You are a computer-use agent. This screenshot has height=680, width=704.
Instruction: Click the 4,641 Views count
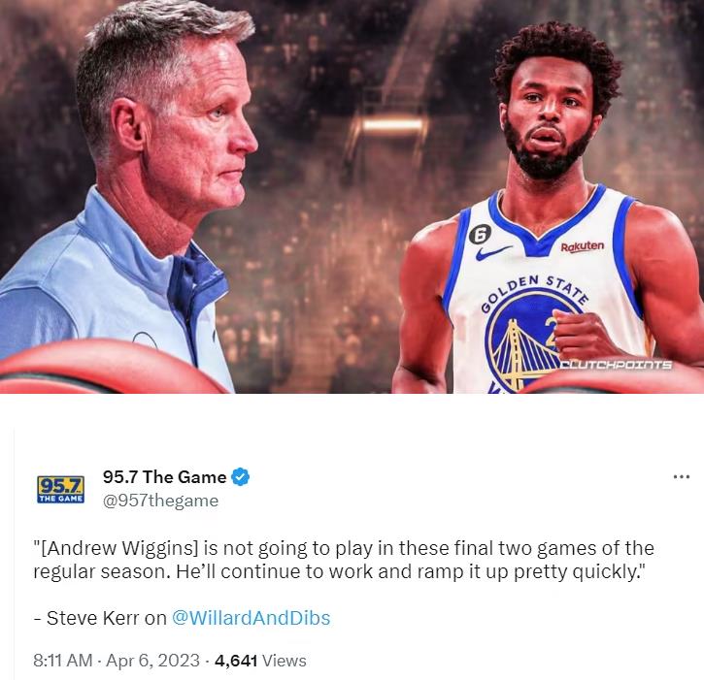pos(260,661)
